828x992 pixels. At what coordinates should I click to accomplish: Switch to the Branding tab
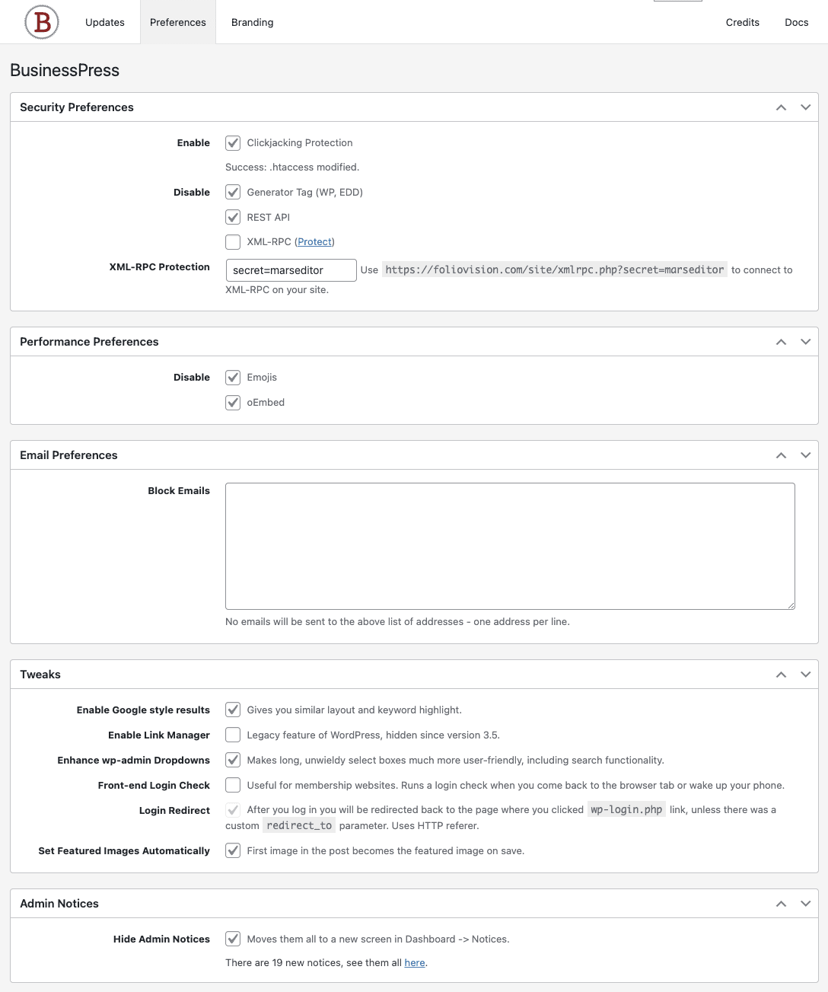click(x=253, y=22)
